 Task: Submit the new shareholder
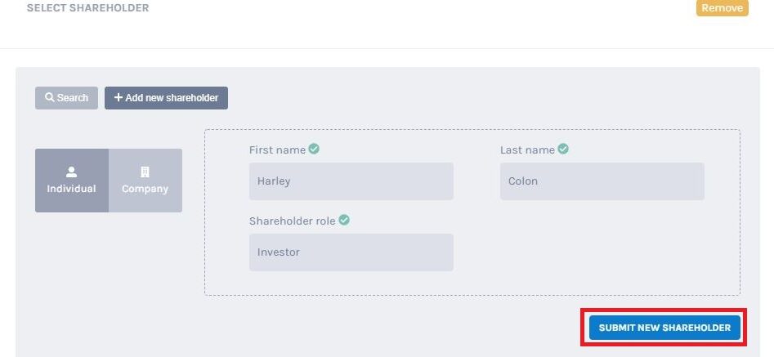(664, 328)
